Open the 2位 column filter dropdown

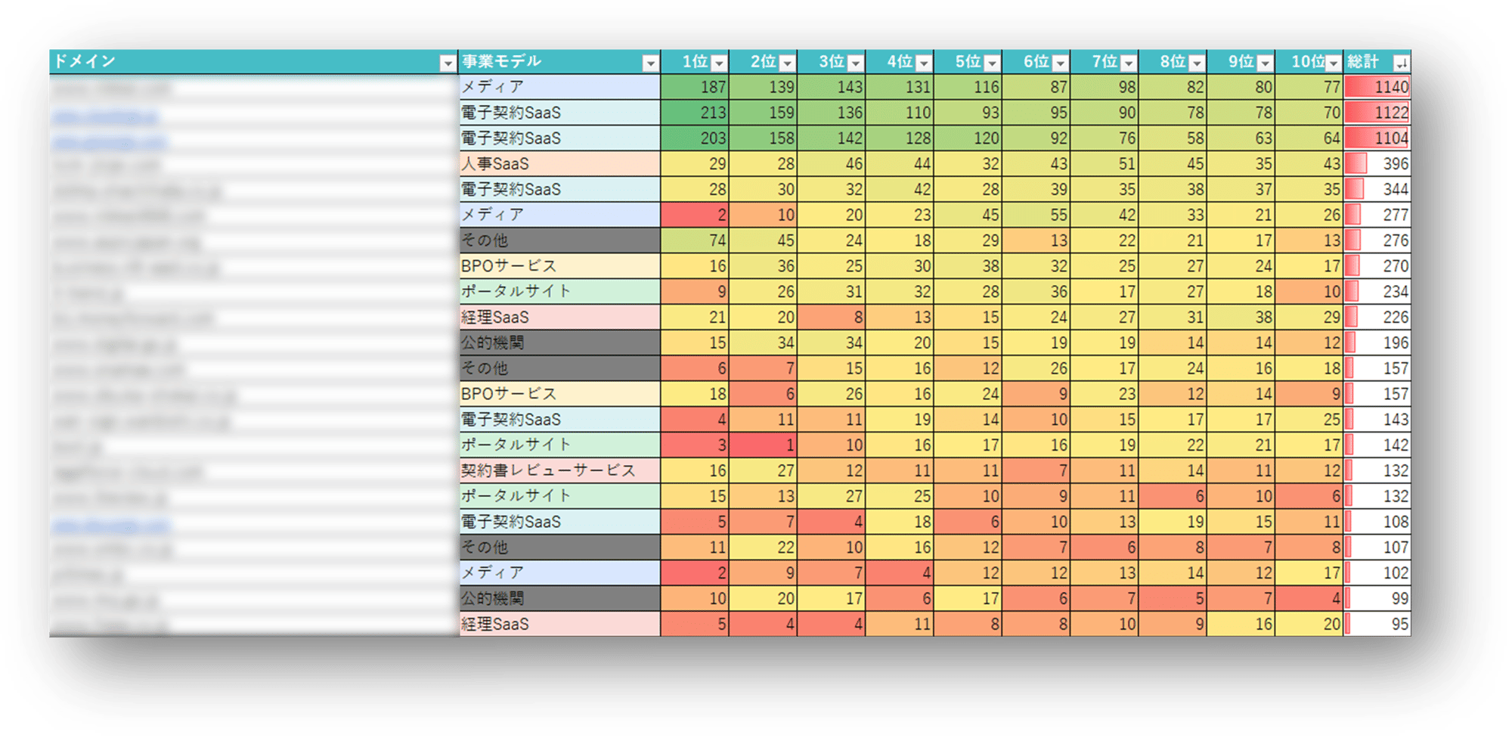(787, 64)
